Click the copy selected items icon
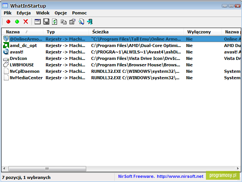The width and height of the screenshot is (242, 182). pos(63,22)
